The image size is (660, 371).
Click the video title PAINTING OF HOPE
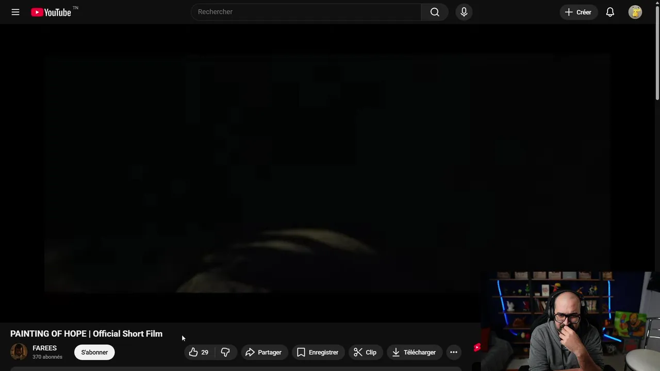86,334
